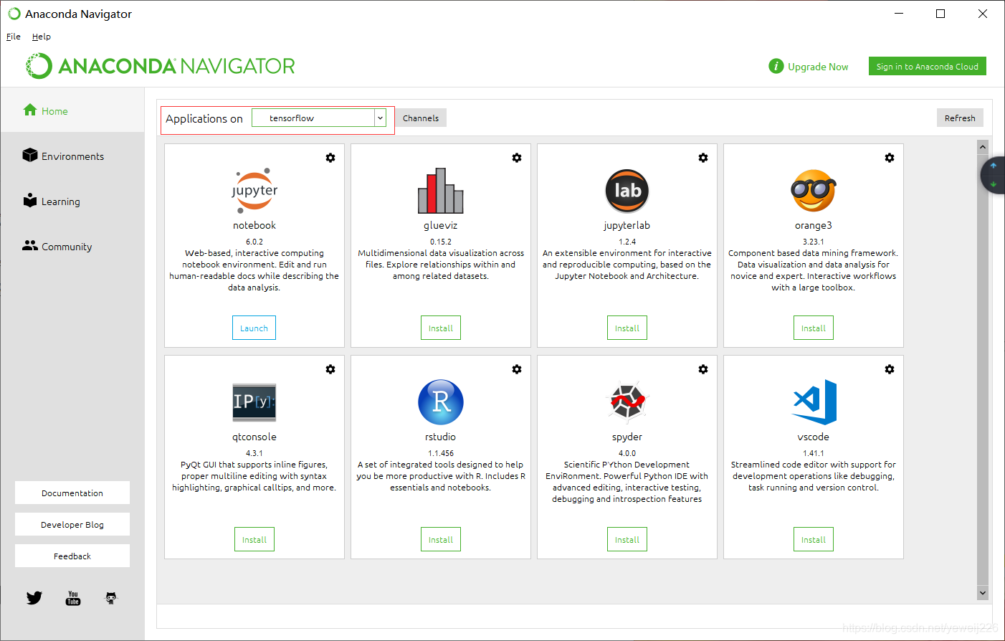Open the Developer Blog link
This screenshot has width=1005, height=641.
(x=72, y=524)
